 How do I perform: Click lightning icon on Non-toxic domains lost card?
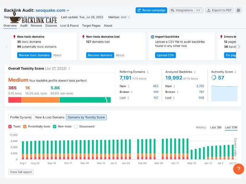click(83, 36)
